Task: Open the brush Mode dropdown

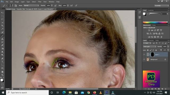Action: click(31, 6)
